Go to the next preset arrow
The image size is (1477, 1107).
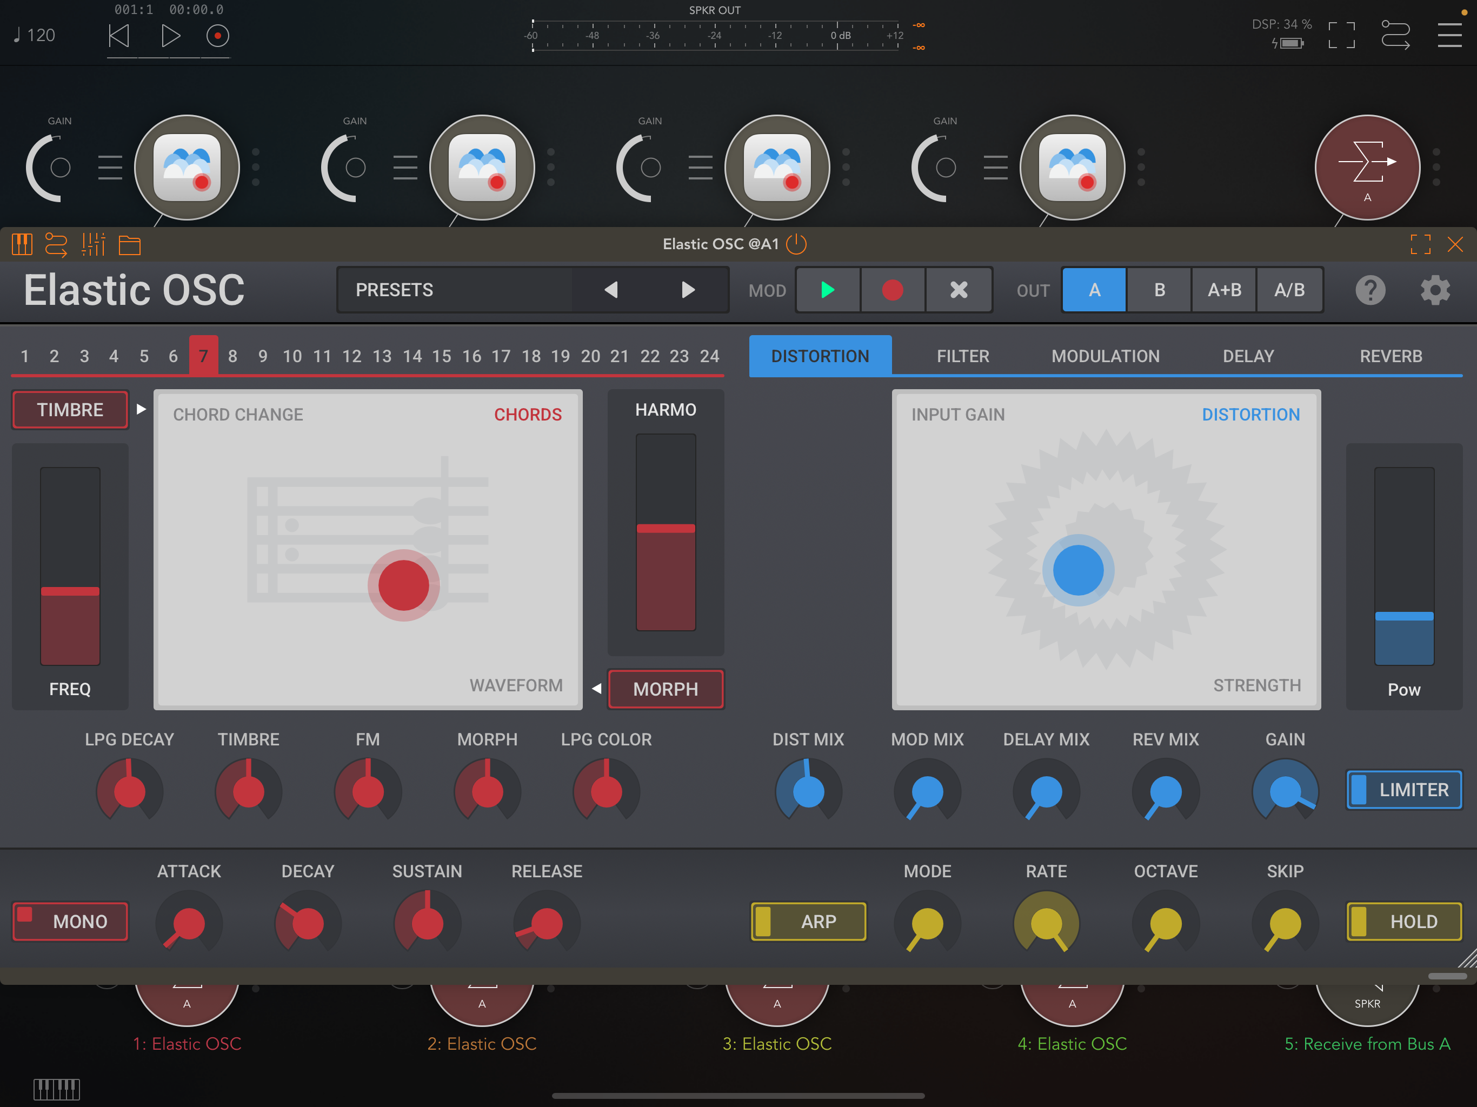(x=688, y=290)
